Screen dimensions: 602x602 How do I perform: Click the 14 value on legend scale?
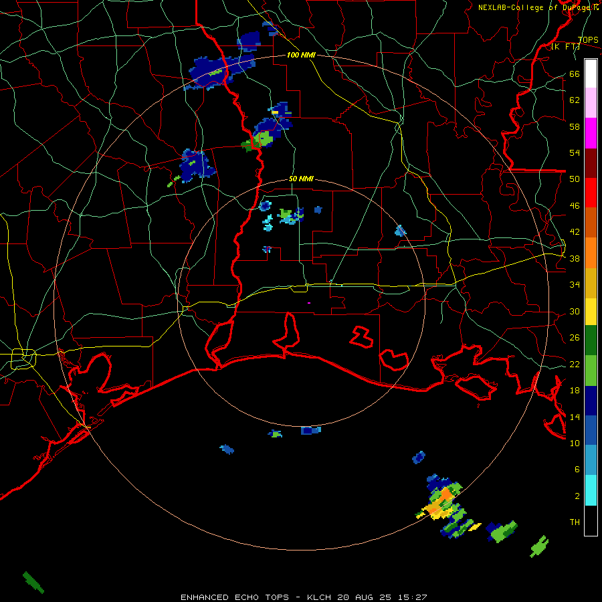[575, 417]
